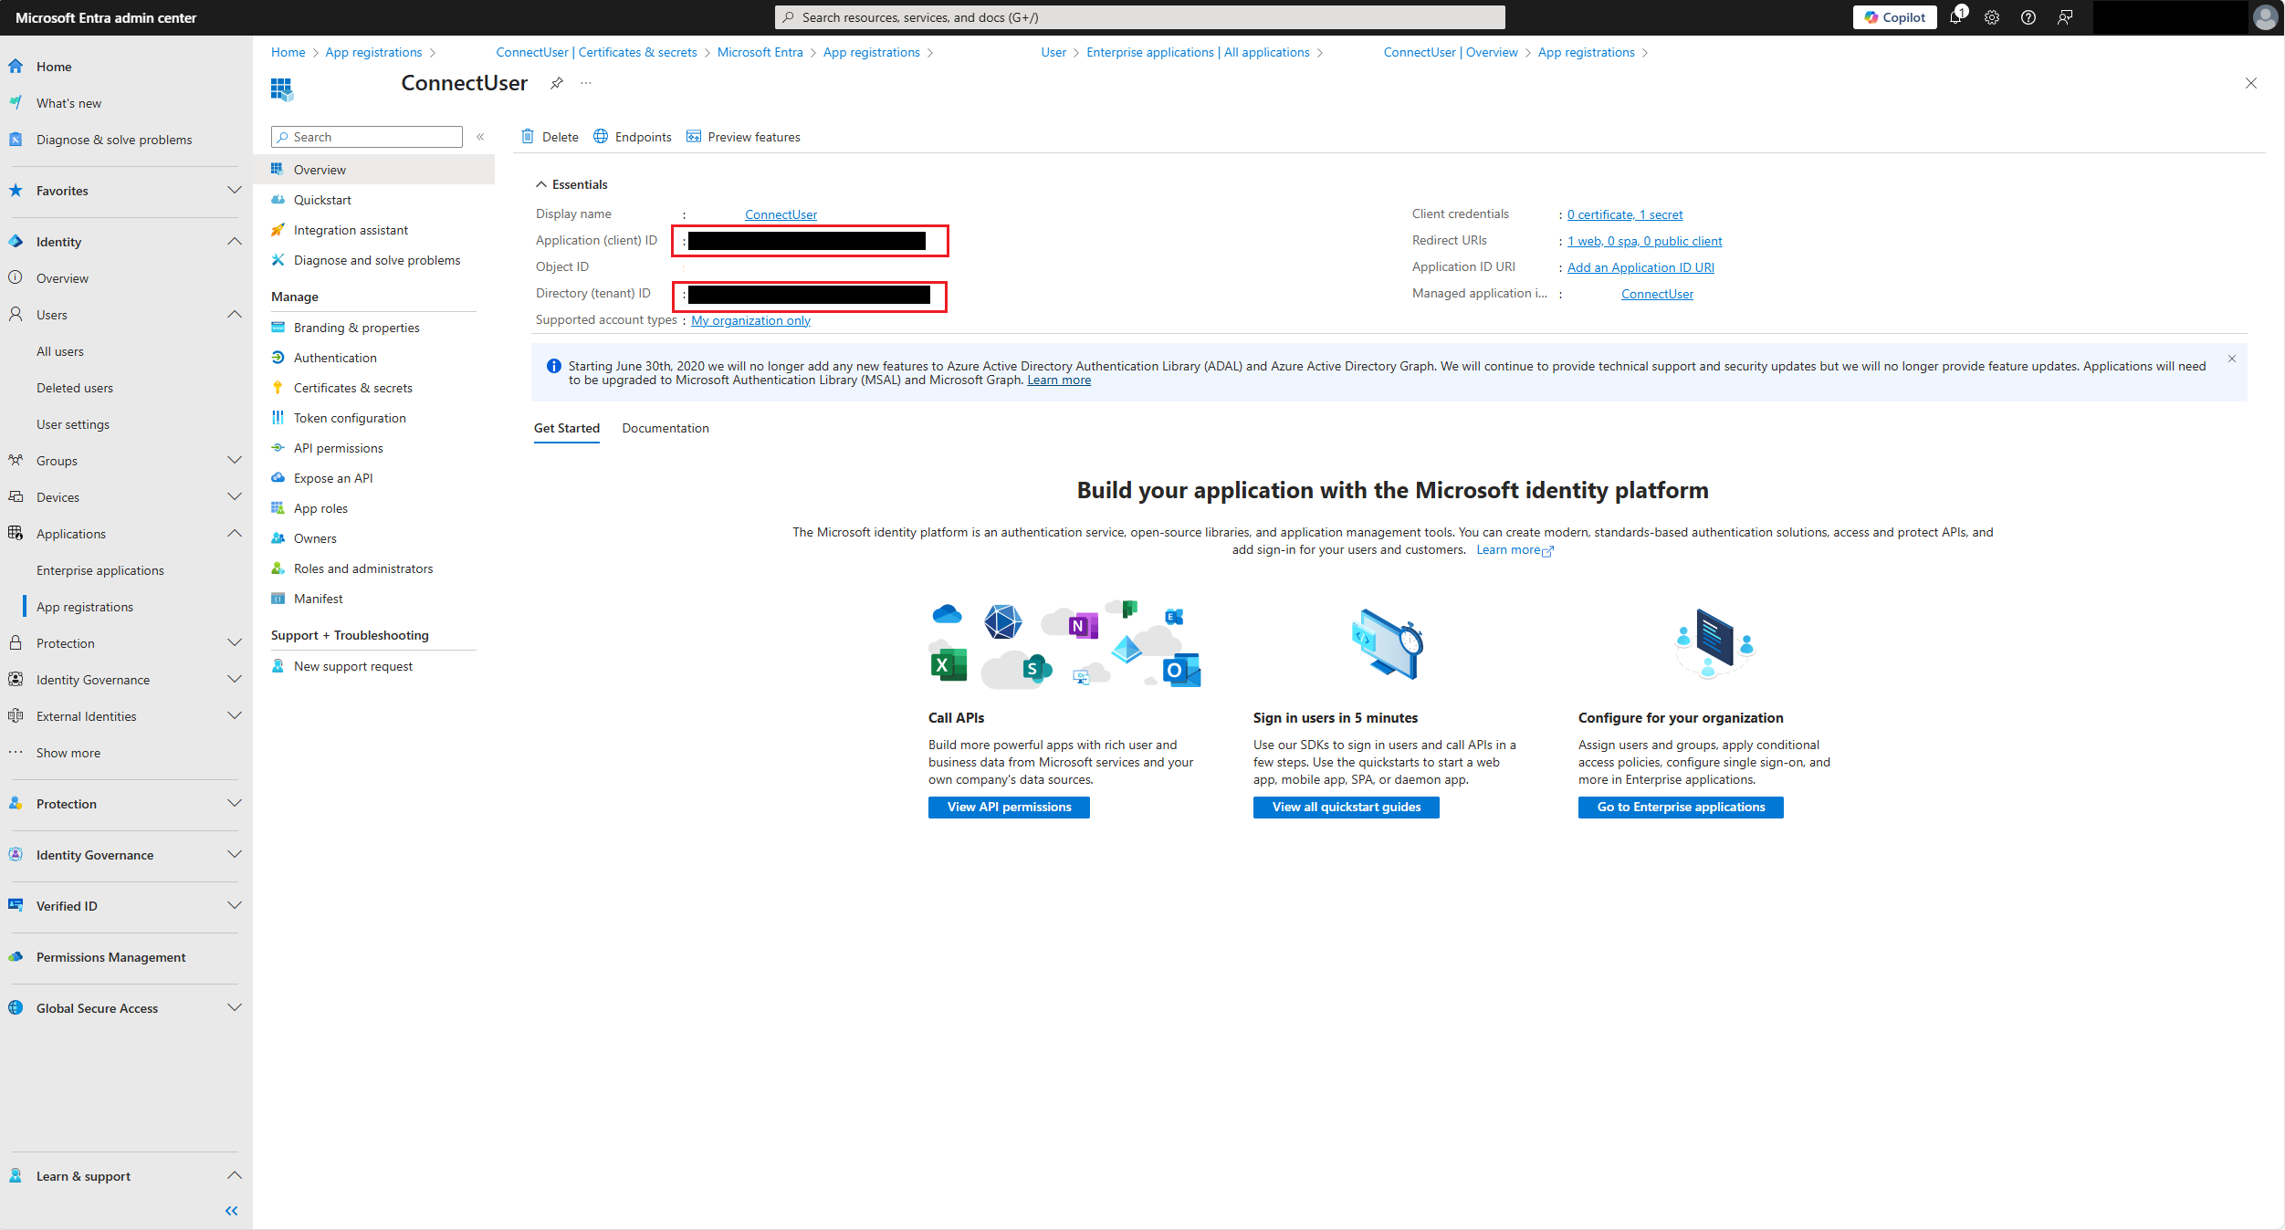2285x1230 pixels.
Task: Expand the Groups navigation item
Action: click(234, 461)
